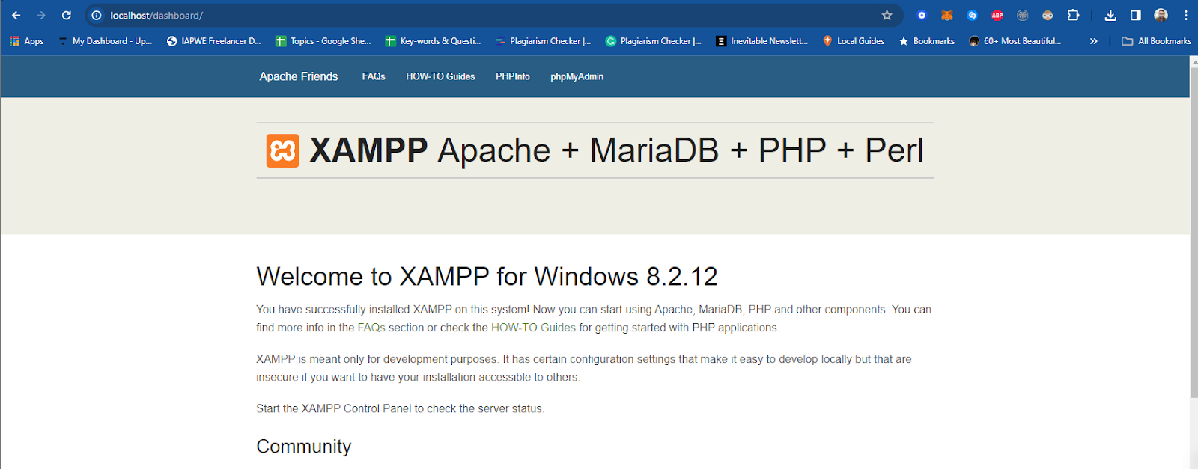Go back to the previous page
Image resolution: width=1198 pixels, height=469 pixels.
pos(16,15)
